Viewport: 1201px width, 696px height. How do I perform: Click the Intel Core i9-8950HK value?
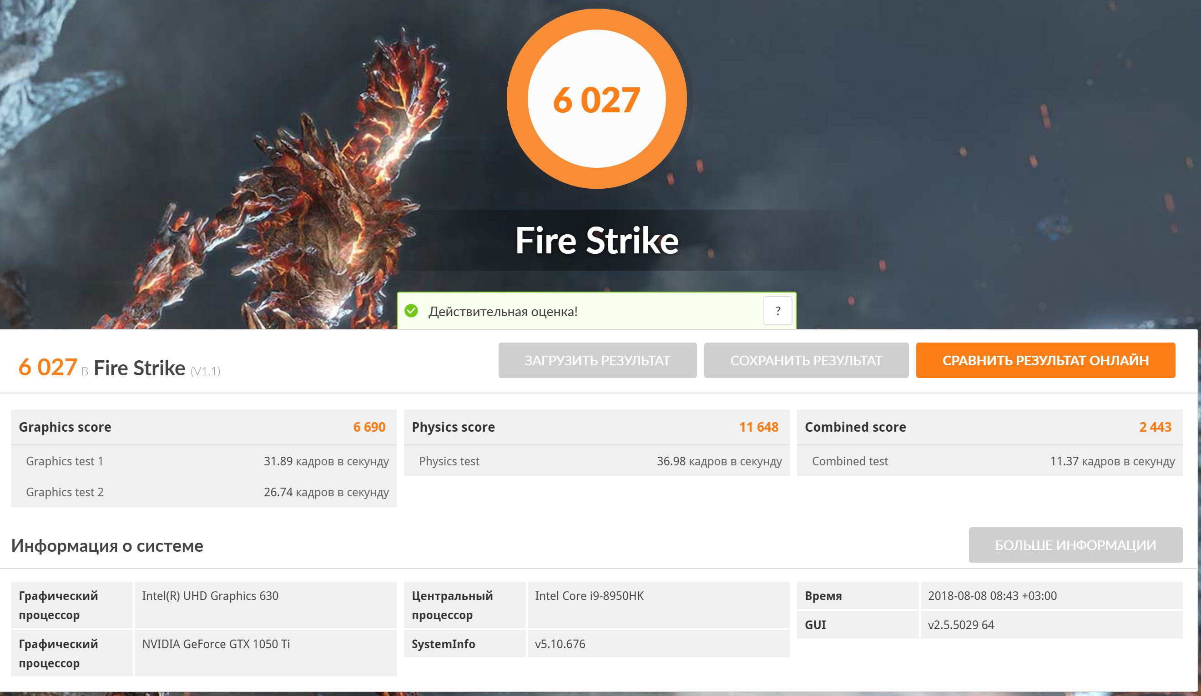tap(589, 596)
